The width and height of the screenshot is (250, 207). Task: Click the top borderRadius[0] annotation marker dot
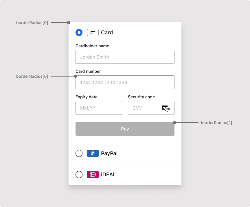pos(69,22)
